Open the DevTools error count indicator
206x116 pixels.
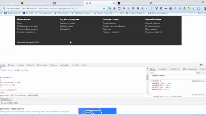click(201, 65)
